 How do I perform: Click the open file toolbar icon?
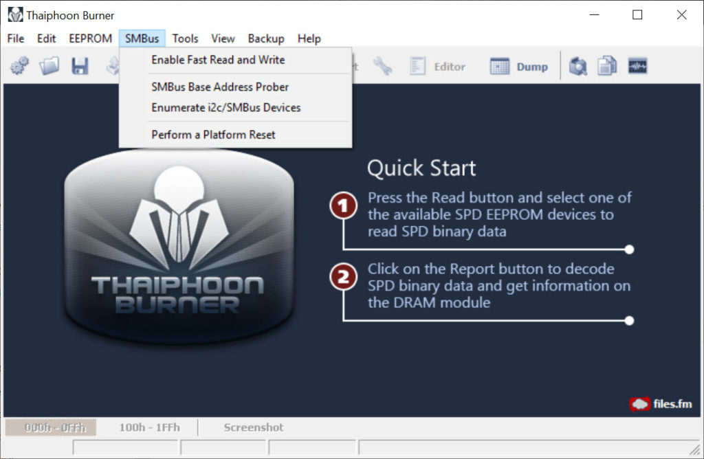(49, 65)
